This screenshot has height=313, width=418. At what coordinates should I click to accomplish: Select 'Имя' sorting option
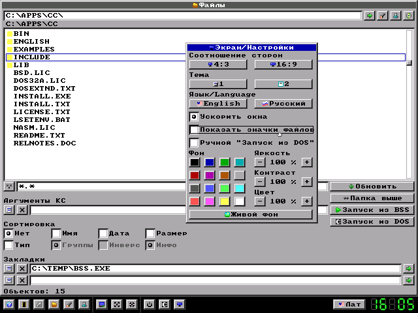pyautogui.click(x=56, y=233)
